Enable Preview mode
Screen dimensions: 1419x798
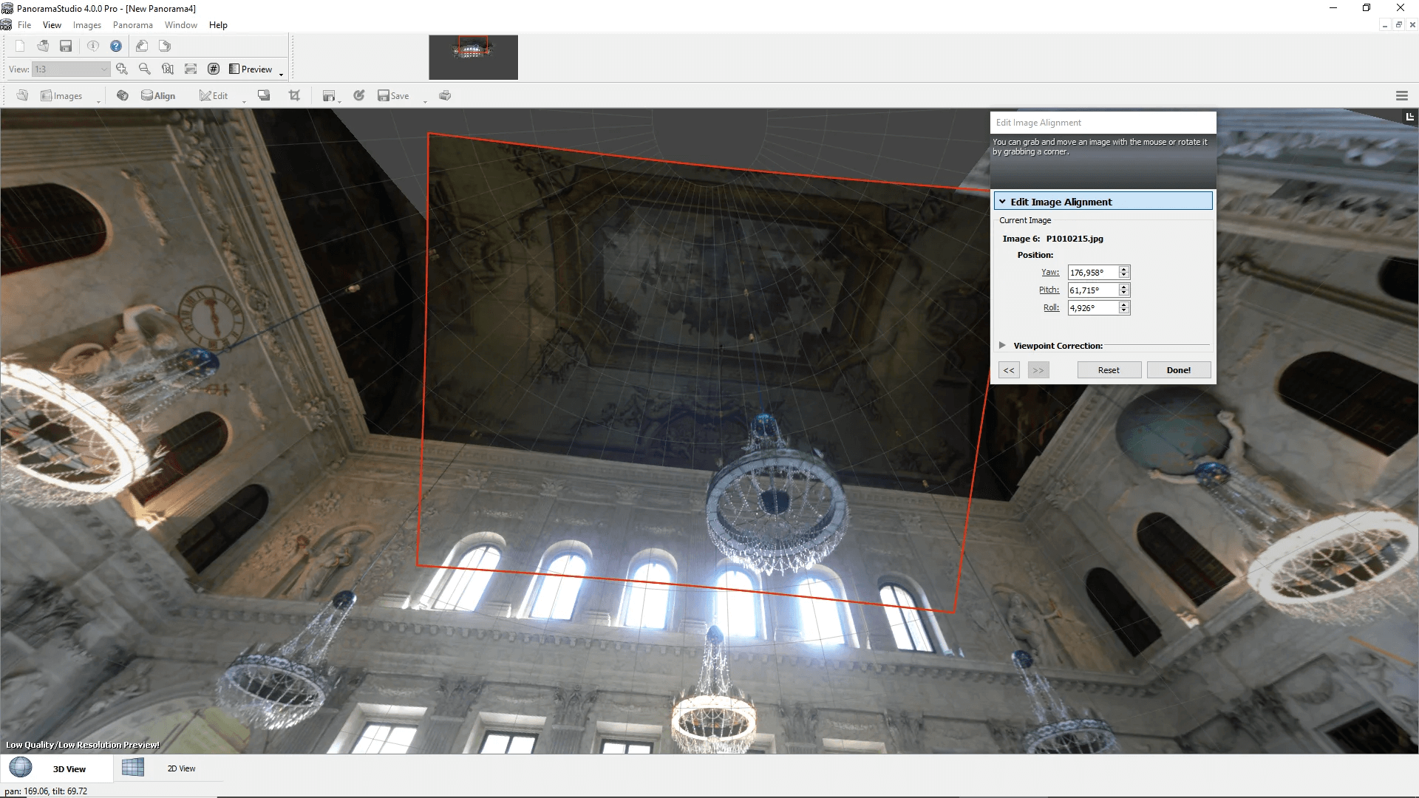(x=251, y=69)
